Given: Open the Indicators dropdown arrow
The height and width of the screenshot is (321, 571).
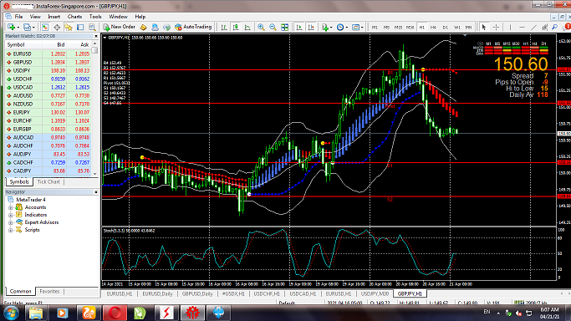Looking at the screenshot, I should coord(331,28).
